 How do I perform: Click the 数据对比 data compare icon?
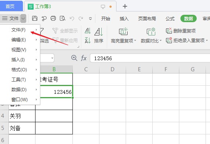[x=151, y=32]
